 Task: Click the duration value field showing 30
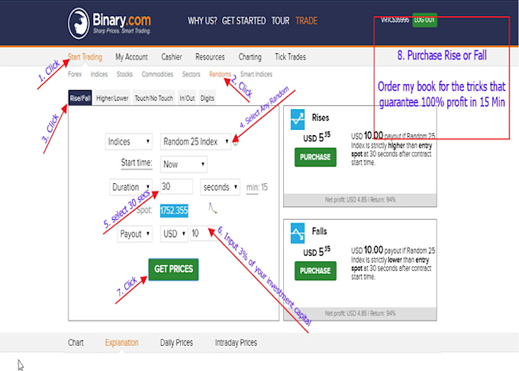click(176, 187)
